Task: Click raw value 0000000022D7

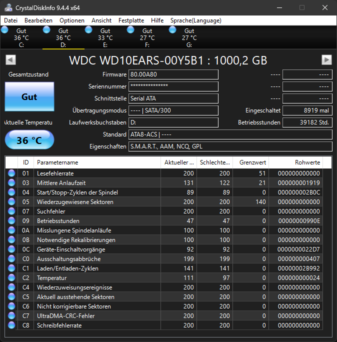Action: [298, 249]
